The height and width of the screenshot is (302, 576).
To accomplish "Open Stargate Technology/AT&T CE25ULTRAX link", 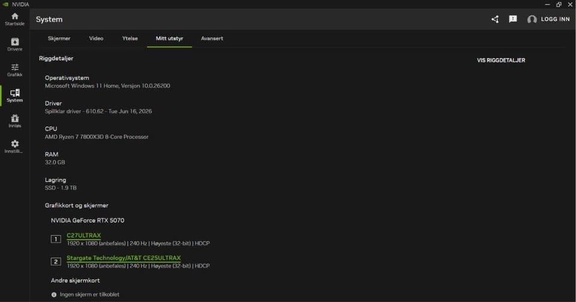I will [x=124, y=258].
